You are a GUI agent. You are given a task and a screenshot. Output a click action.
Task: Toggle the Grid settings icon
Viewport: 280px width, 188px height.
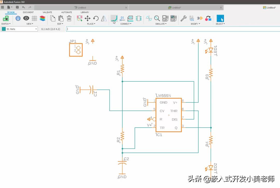click(34, 18)
